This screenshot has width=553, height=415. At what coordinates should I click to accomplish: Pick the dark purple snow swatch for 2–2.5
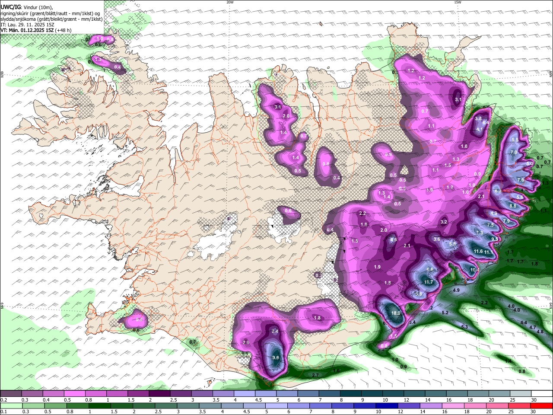coord(159,394)
